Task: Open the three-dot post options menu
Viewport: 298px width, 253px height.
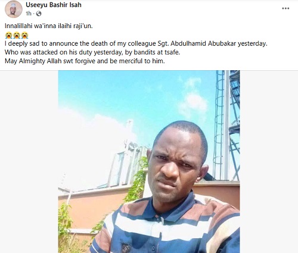Action: [x=285, y=8]
